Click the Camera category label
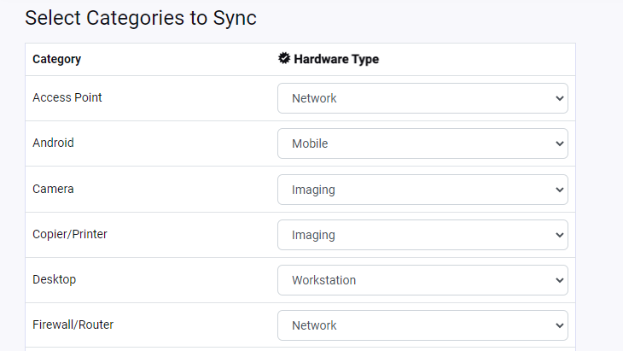The image size is (623, 351). (x=53, y=189)
